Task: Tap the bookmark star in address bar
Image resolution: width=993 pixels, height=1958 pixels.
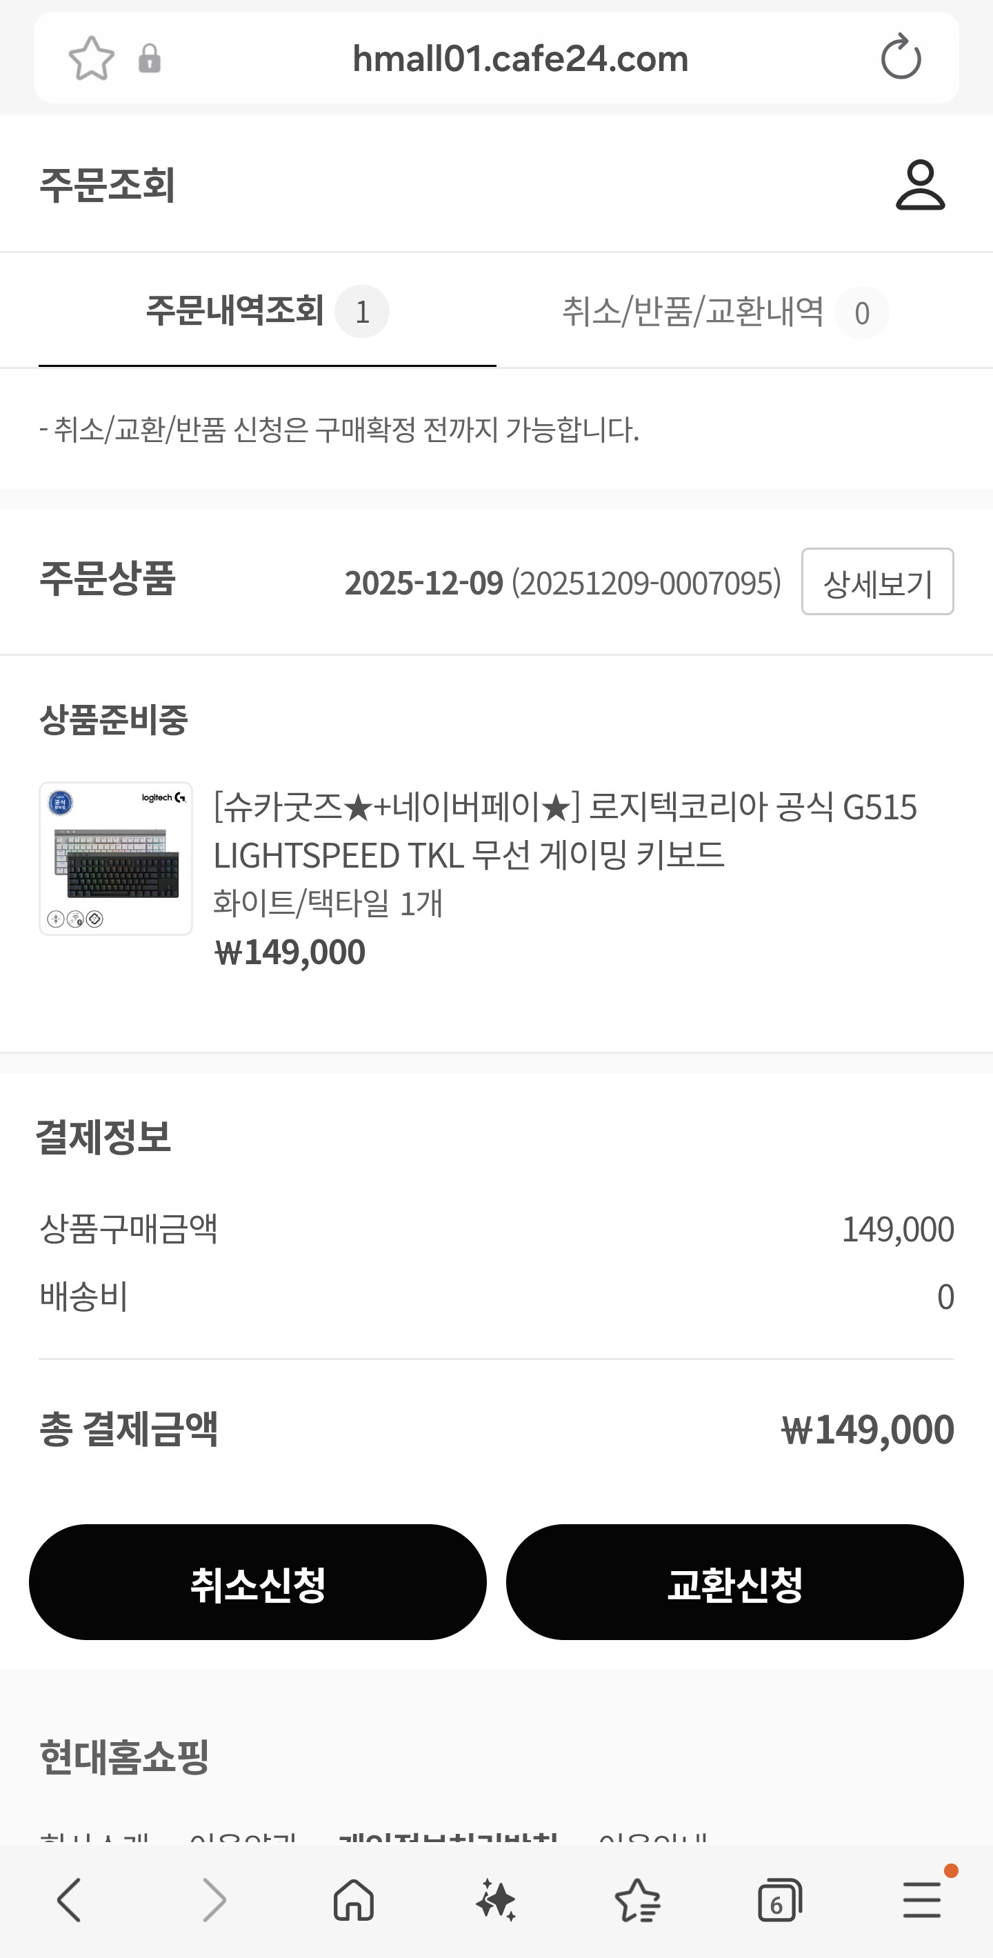Action: 91,59
